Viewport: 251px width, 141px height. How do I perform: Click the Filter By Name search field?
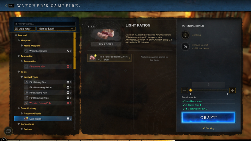coord(45,24)
